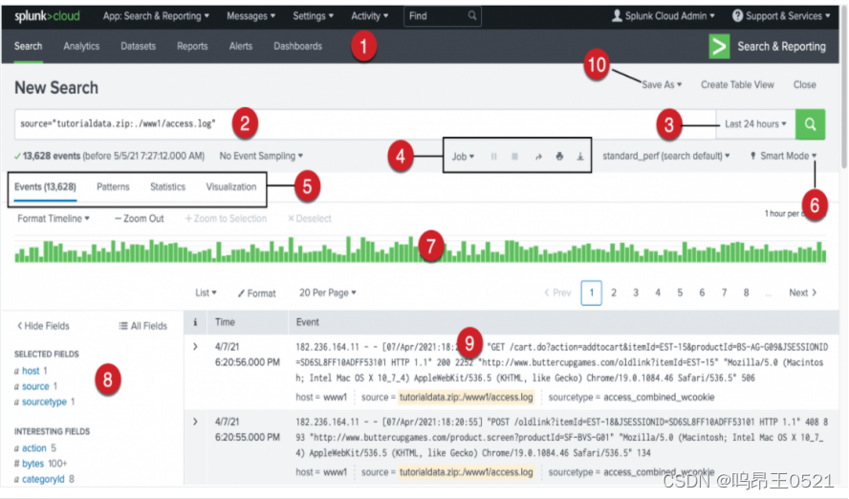The image size is (849, 499).
Task: Click the Event column header
Action: pyautogui.click(x=308, y=322)
